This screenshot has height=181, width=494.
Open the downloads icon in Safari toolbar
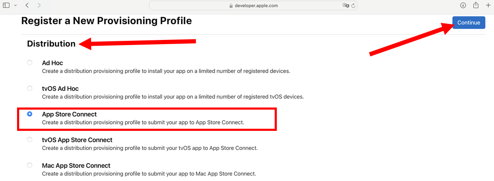tap(463, 6)
